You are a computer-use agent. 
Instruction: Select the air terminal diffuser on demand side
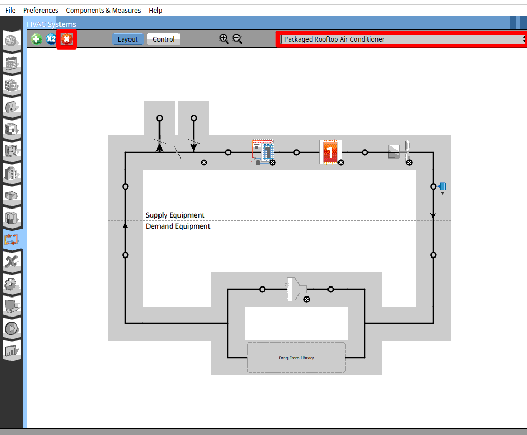296,289
